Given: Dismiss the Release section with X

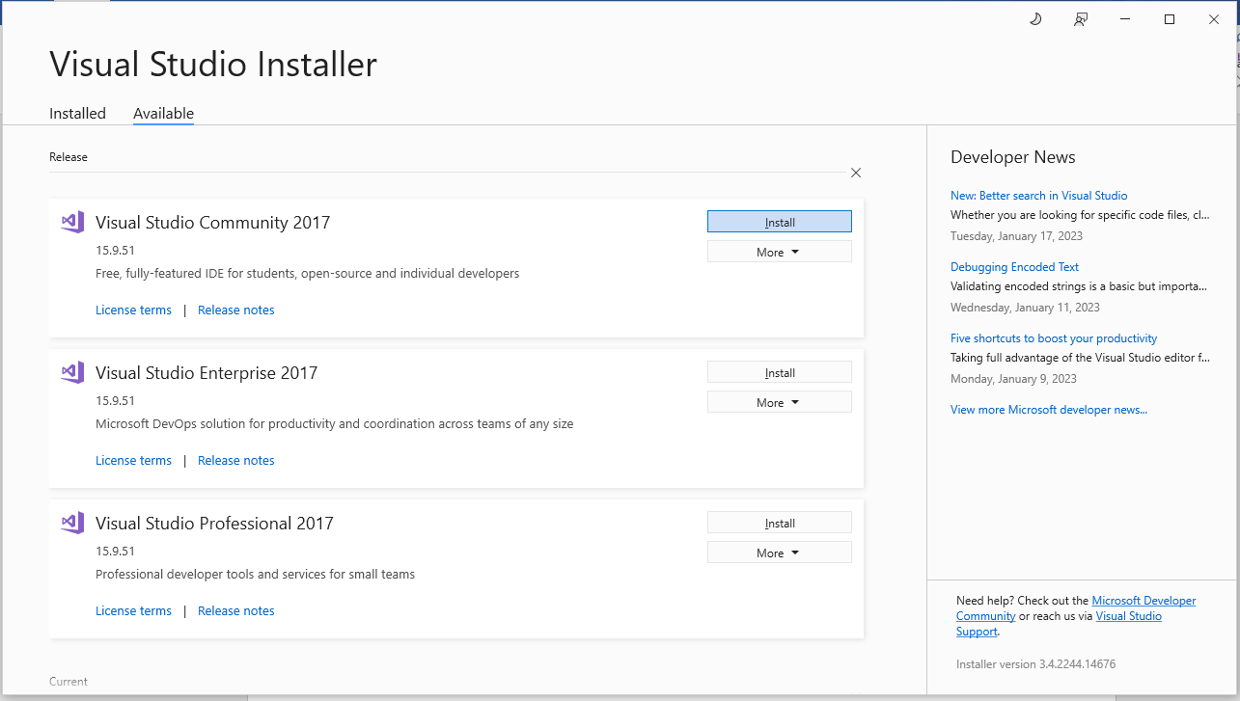Looking at the screenshot, I should 856,173.
